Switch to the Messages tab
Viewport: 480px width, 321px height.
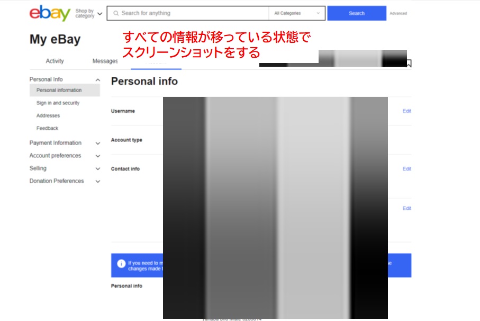coord(105,61)
